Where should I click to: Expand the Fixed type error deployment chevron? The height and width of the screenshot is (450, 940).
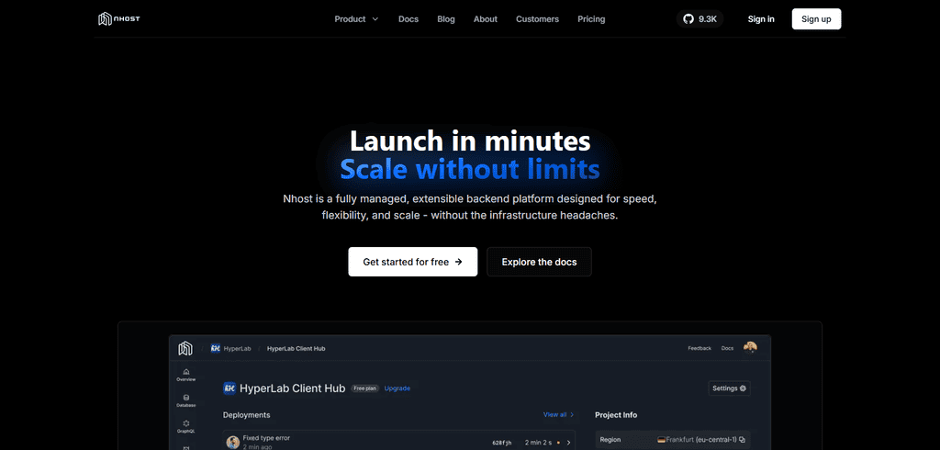pos(568,443)
